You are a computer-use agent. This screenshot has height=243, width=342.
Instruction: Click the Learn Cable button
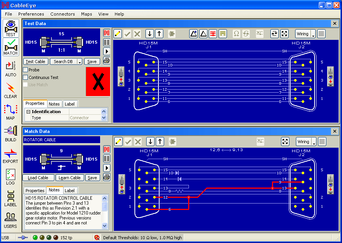coord(70,178)
